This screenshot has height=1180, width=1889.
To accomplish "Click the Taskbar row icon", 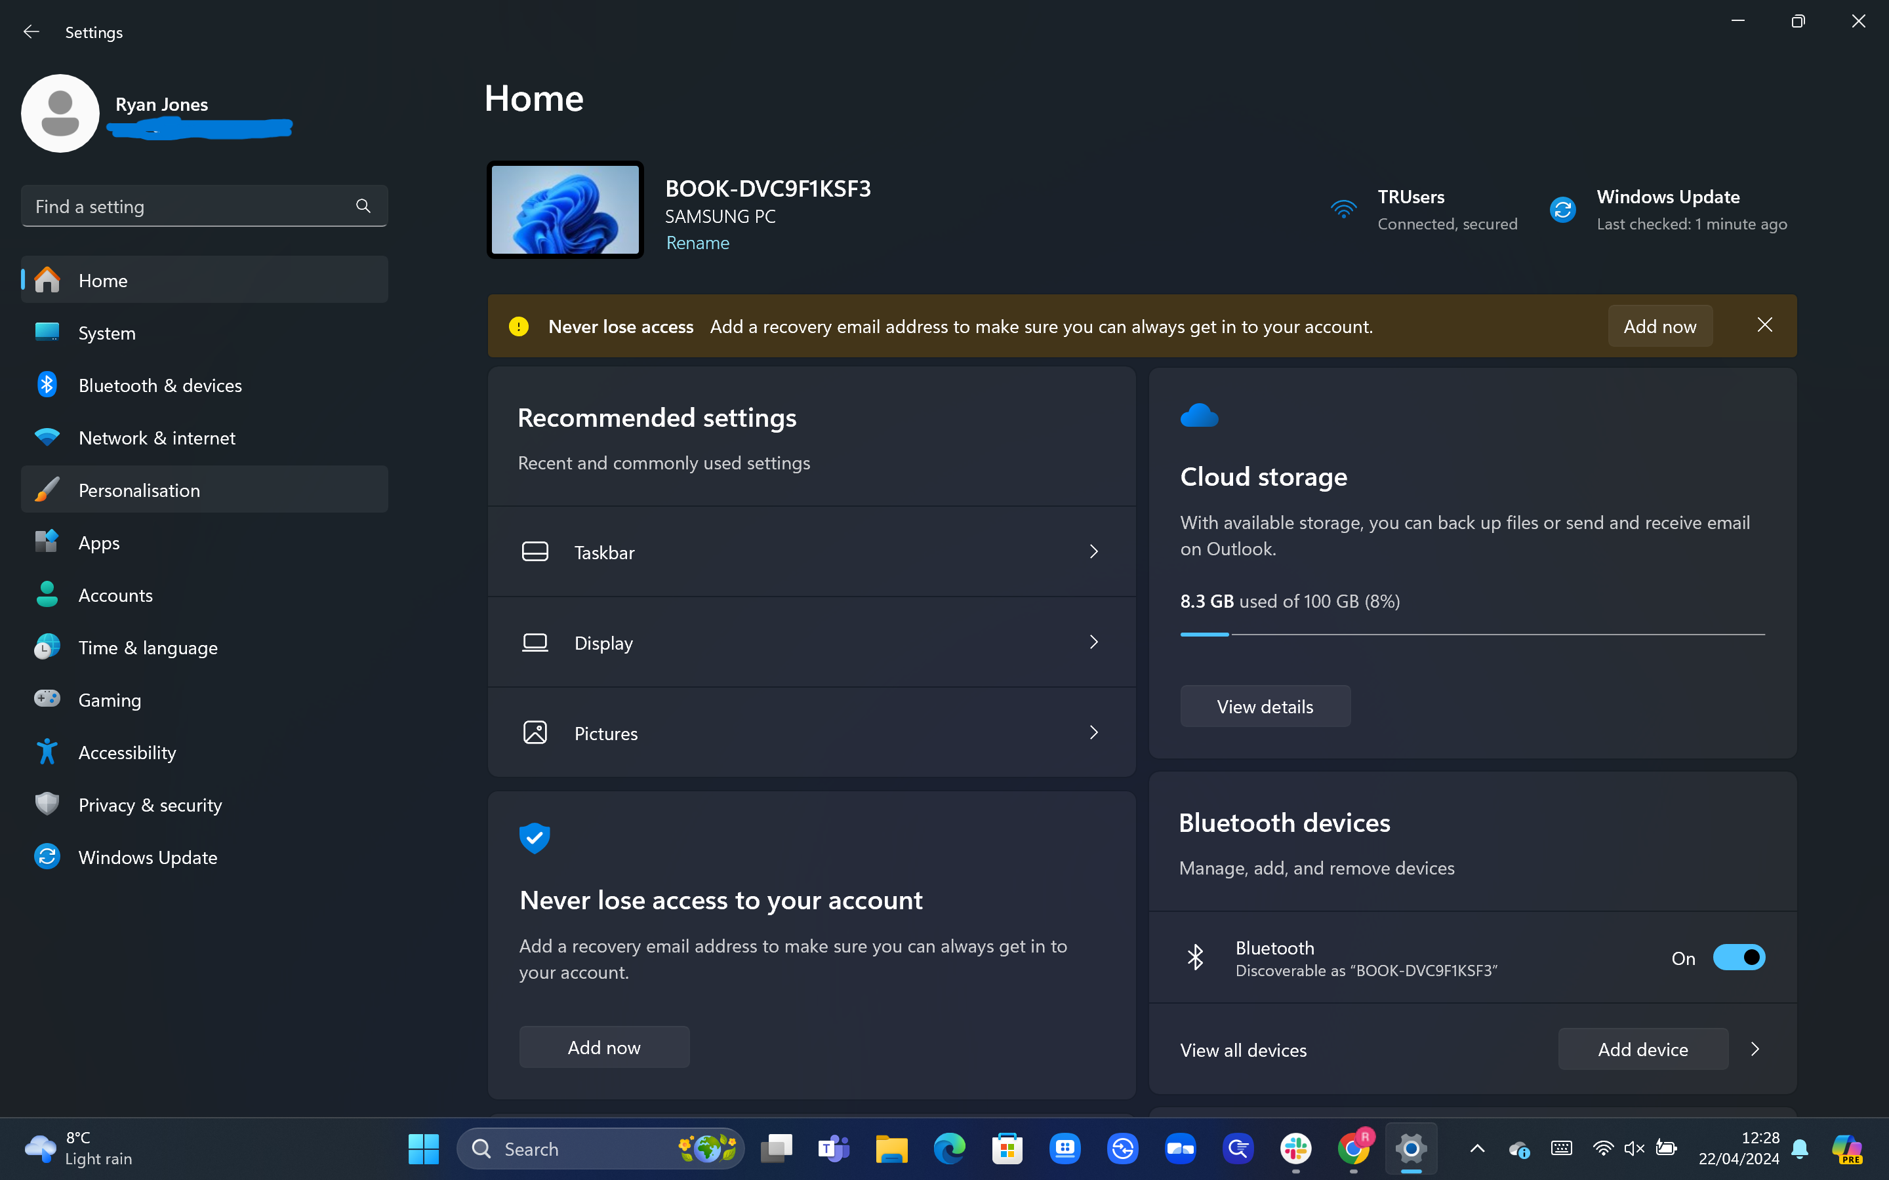I will [x=535, y=552].
